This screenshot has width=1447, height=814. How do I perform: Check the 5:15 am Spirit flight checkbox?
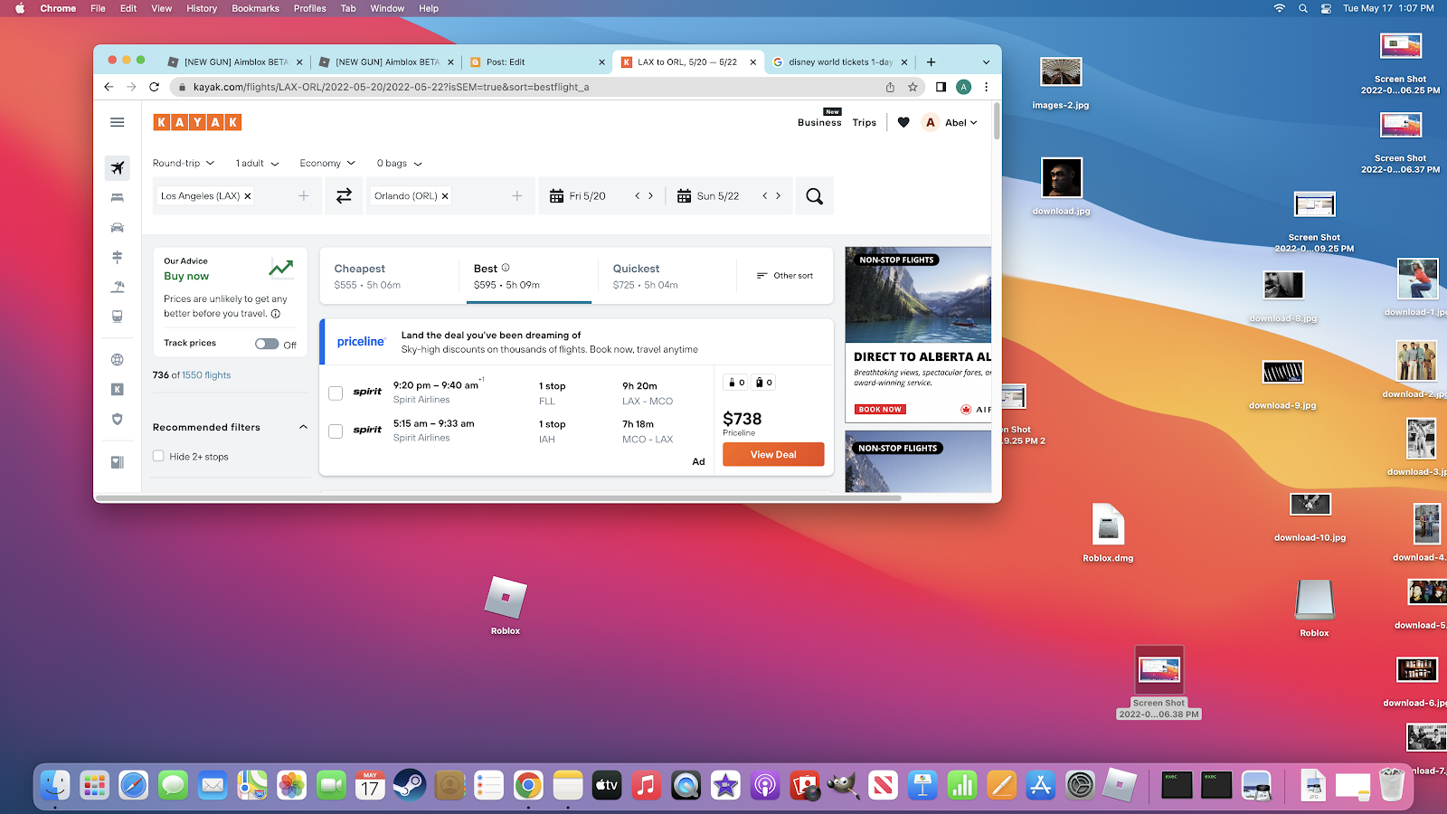click(336, 431)
